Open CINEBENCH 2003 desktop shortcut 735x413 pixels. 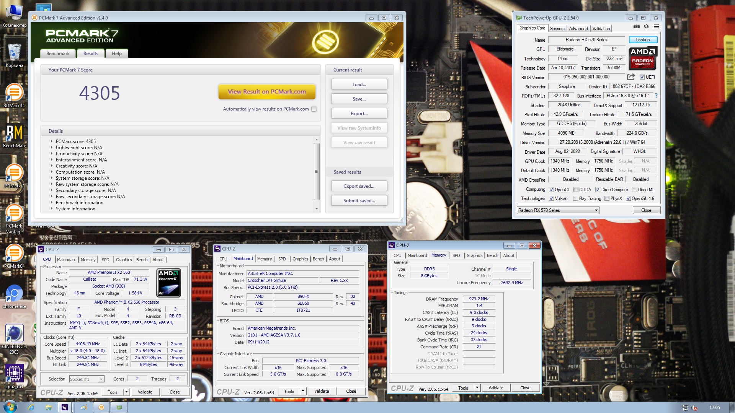point(14,340)
